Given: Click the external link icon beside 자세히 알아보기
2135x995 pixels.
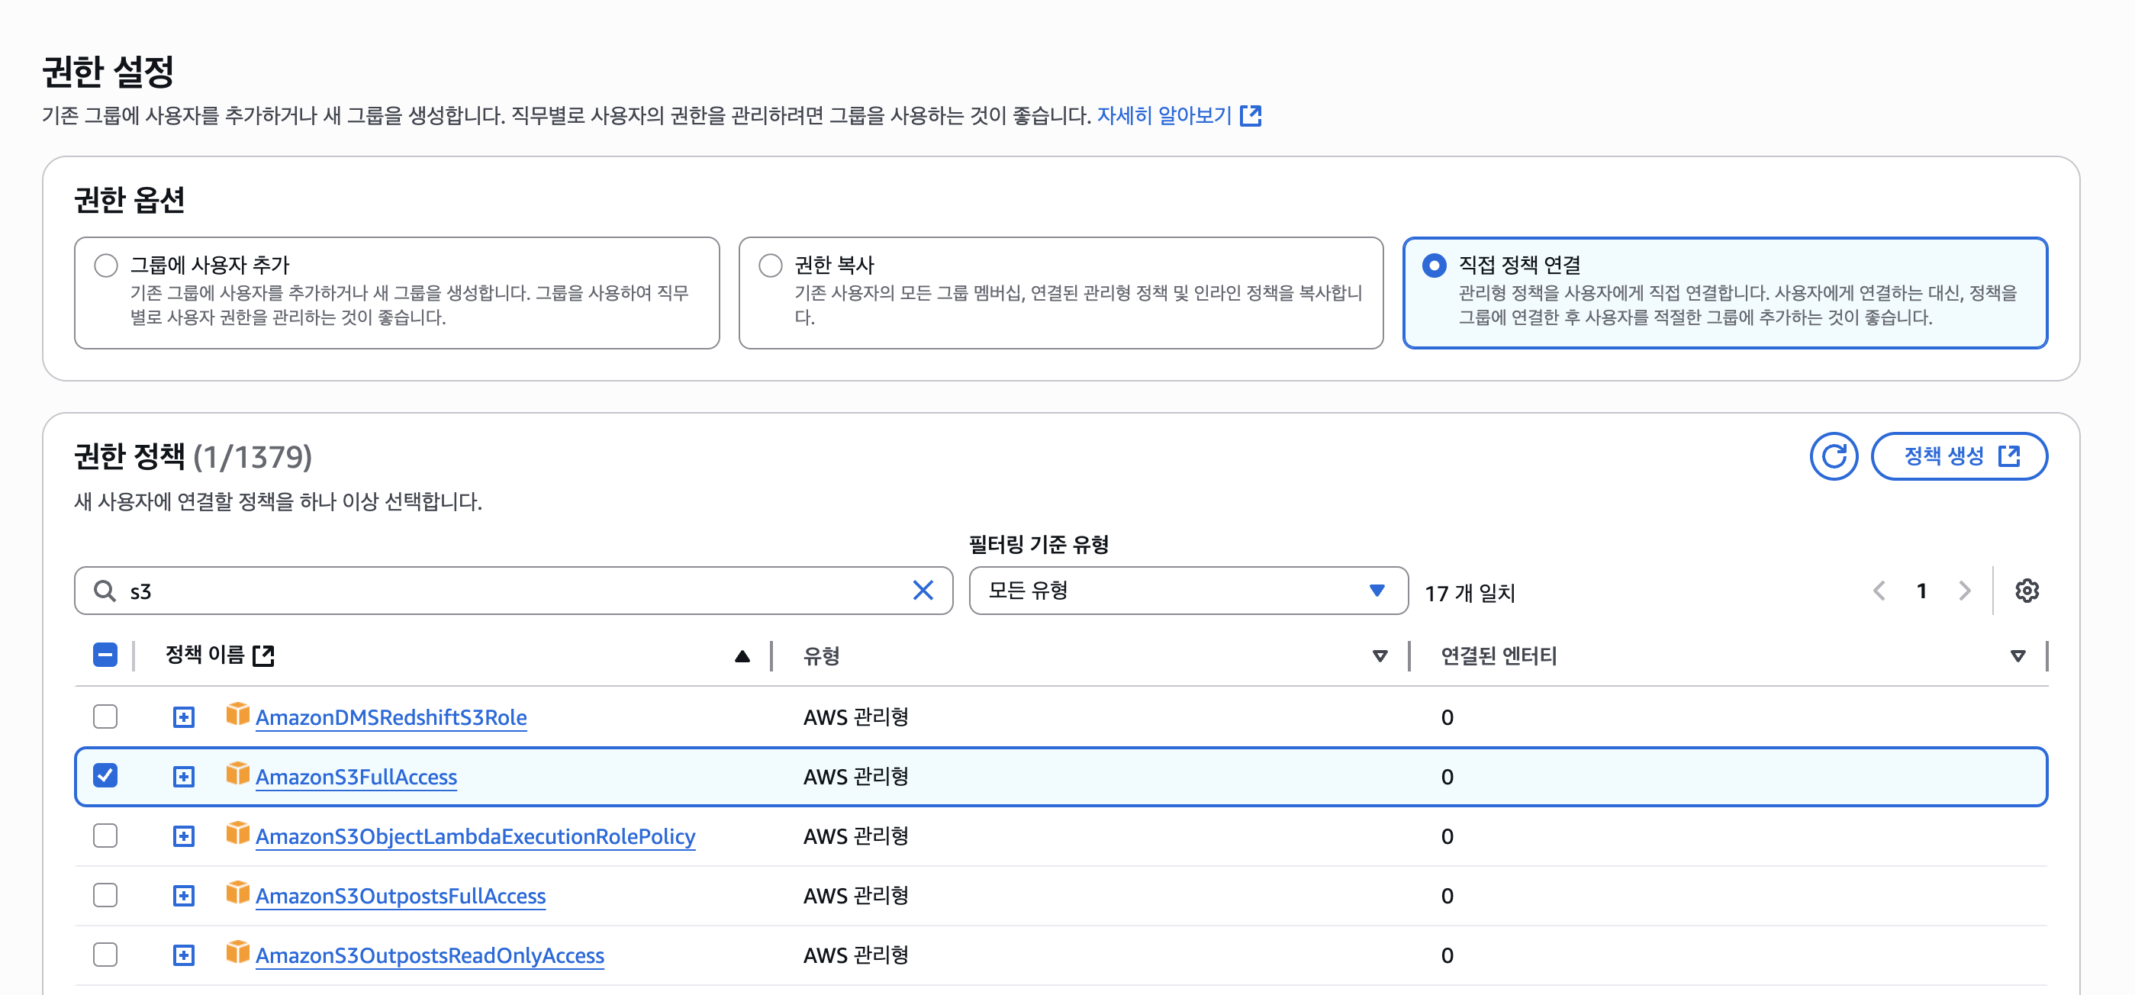Looking at the screenshot, I should 1250,116.
